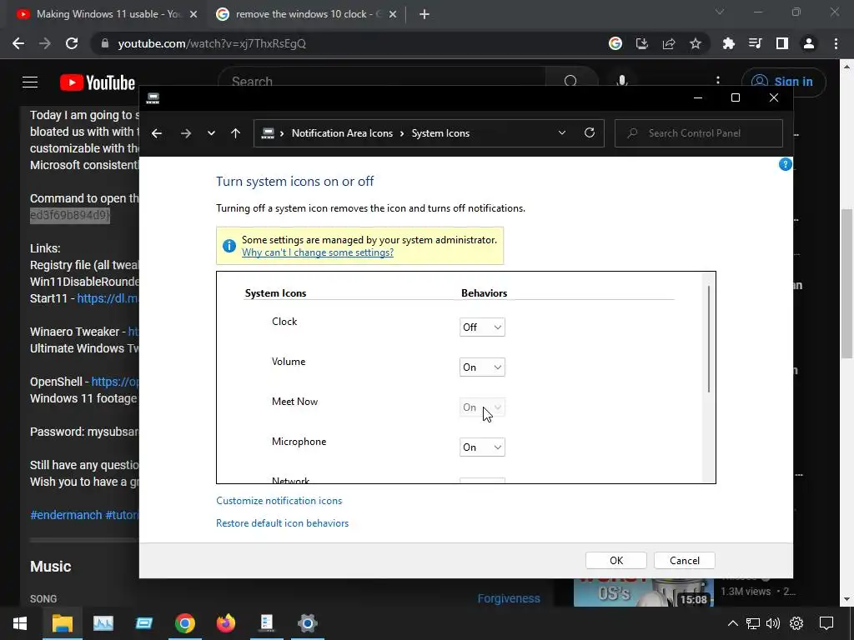This screenshot has height=640, width=854.
Task: Cancel the system icons dialog
Action: point(685,561)
